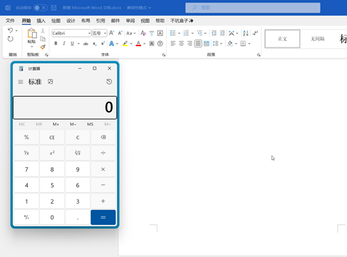Click the calculator percent key
Viewport: 347px width, 257px height.
tap(26, 137)
